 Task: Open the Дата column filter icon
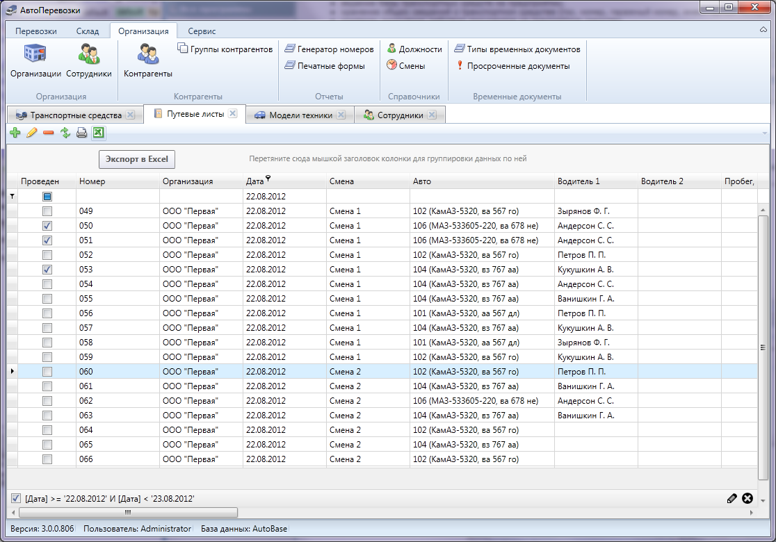[268, 179]
